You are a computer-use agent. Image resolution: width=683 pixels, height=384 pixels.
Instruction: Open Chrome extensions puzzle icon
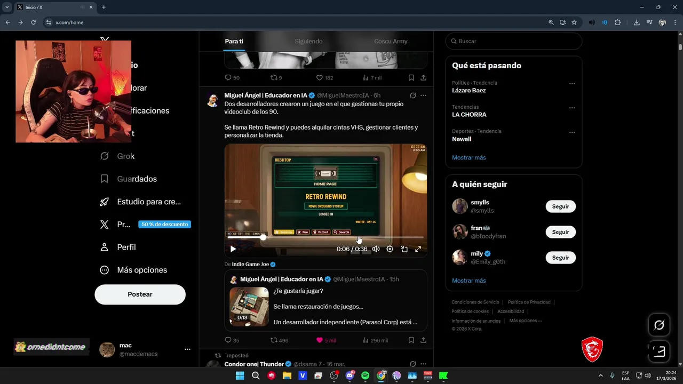[x=617, y=22]
